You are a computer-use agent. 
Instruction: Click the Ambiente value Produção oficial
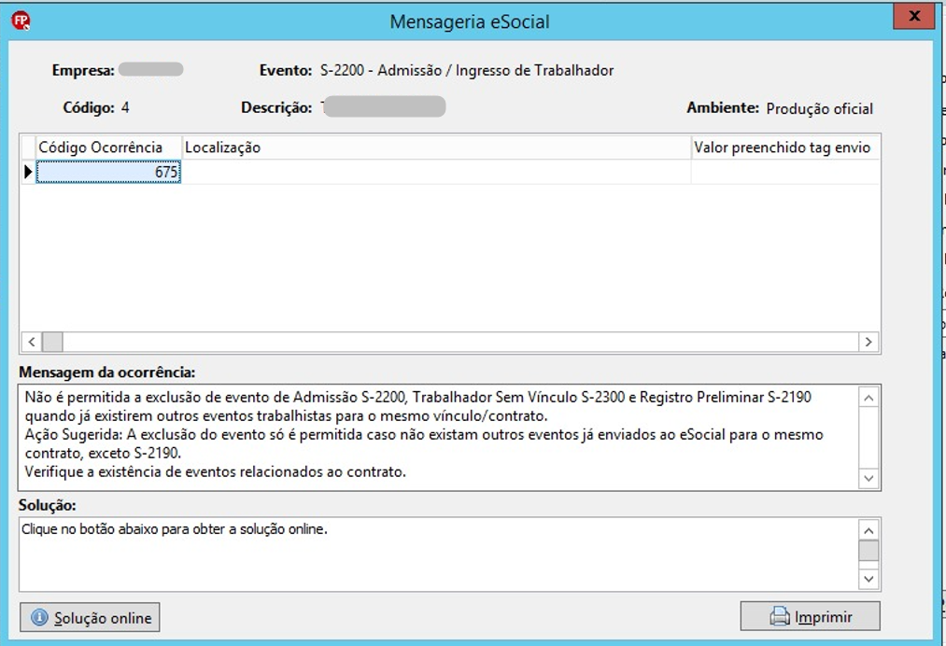pos(819,108)
